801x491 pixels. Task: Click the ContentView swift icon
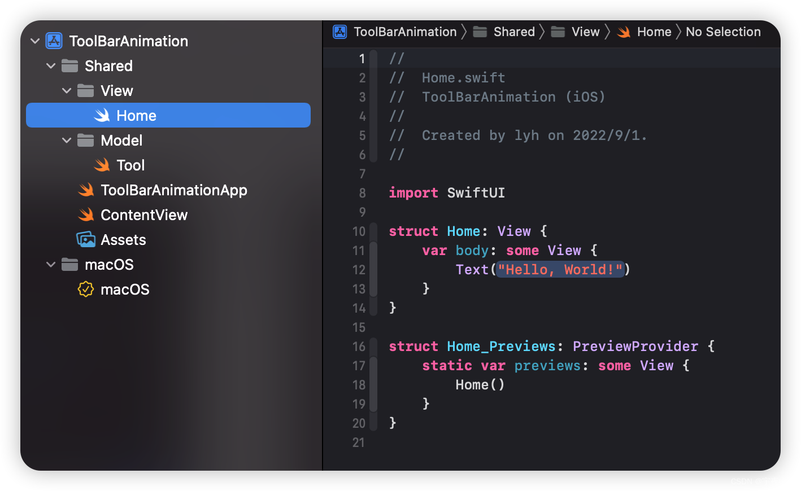[86, 215]
